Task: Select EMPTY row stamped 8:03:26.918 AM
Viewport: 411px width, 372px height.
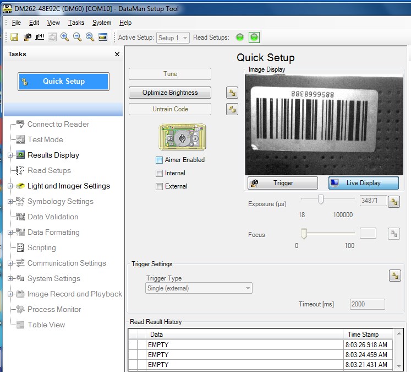Action: pyautogui.click(x=261, y=344)
